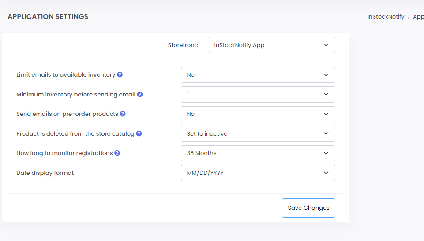Screen dimensions: 424x241
Task: Click the Storefront label text
Action: pyautogui.click(x=183, y=45)
